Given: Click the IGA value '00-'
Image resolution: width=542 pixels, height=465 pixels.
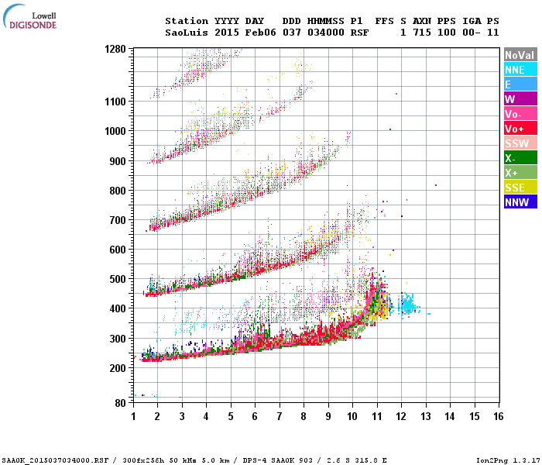Looking at the screenshot, I should 472,33.
